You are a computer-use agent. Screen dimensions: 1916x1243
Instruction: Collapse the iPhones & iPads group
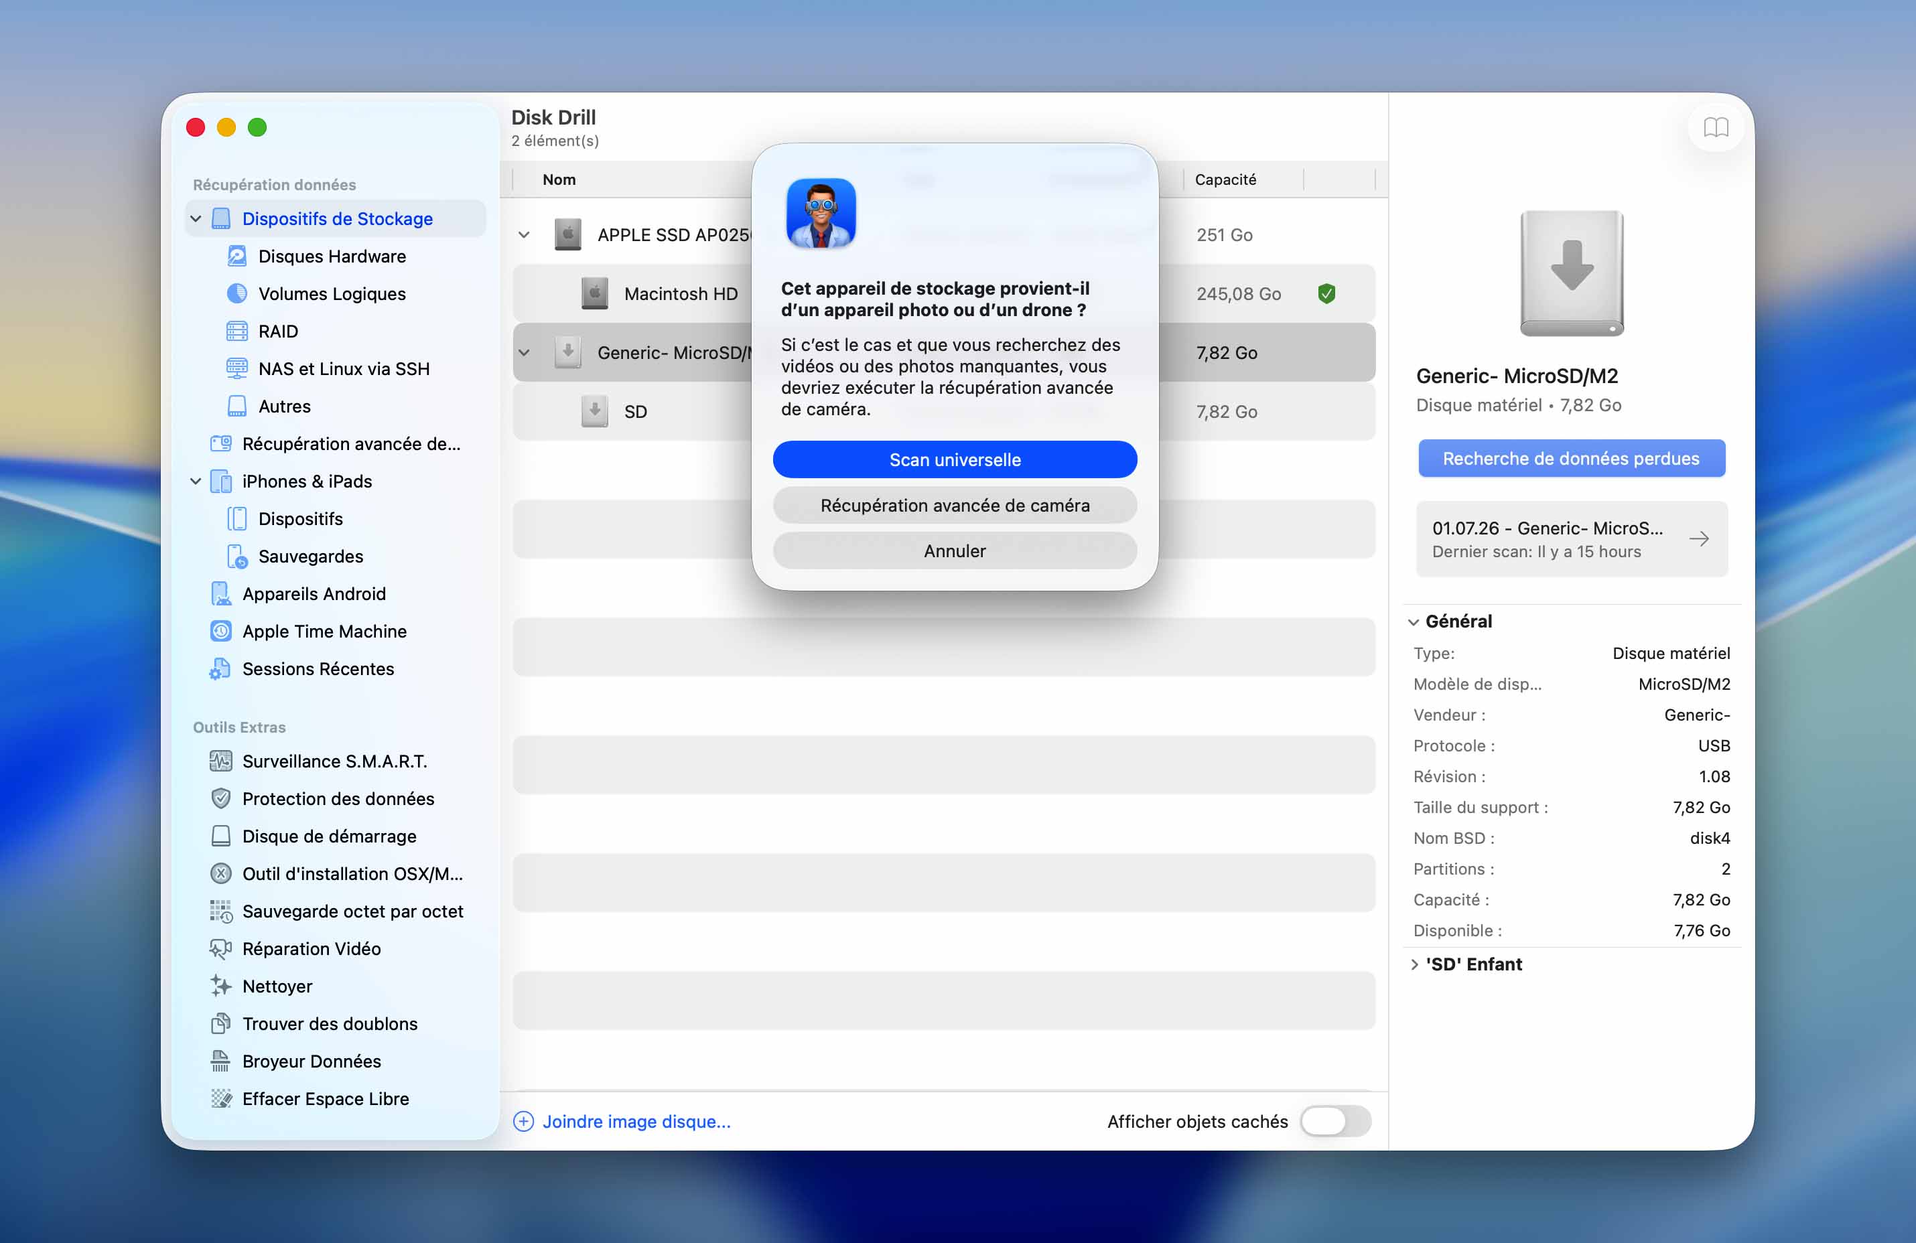(x=196, y=481)
